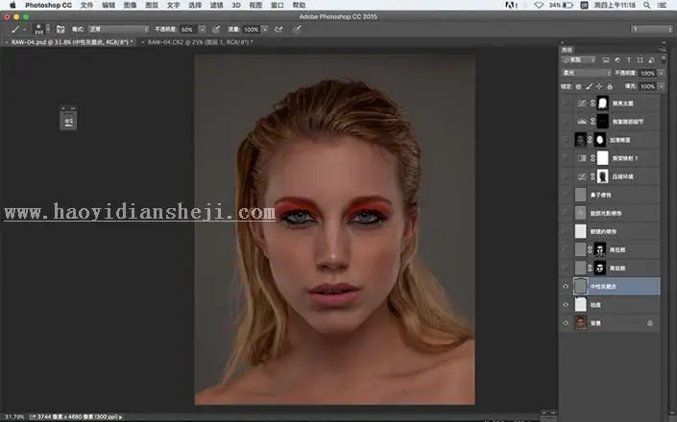
Task: Show the 压暗环境 layer visibility
Action: (566, 176)
